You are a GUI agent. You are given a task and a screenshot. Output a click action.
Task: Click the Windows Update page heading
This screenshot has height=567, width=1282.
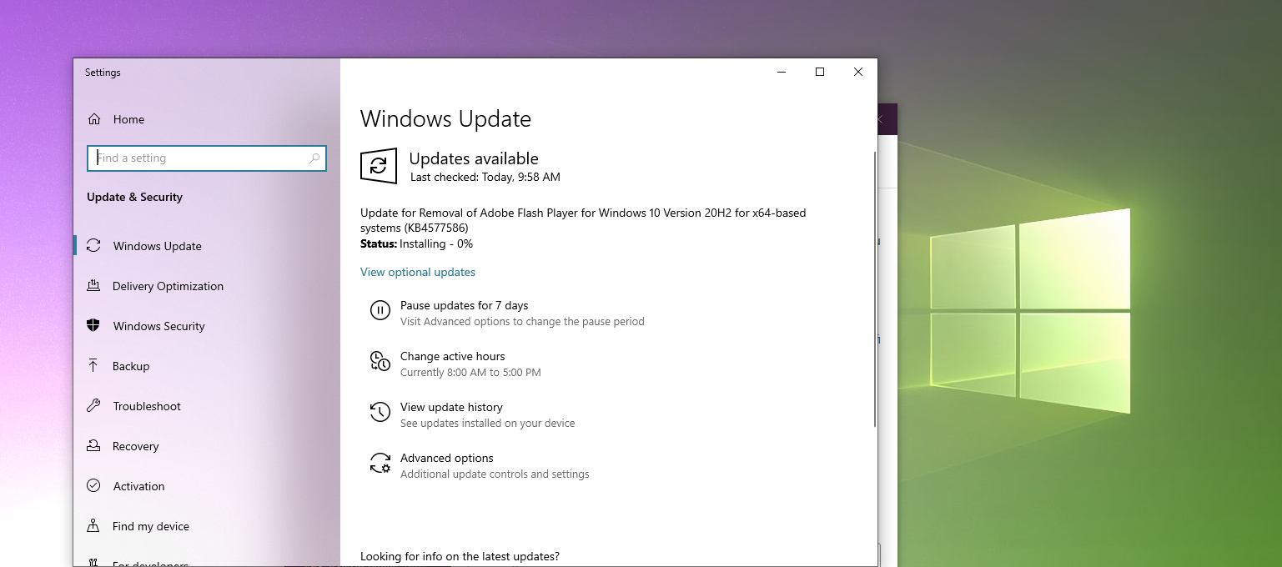click(445, 119)
